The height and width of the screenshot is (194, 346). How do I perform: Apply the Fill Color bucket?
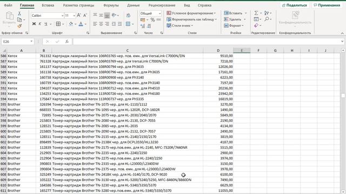[x=71, y=24]
